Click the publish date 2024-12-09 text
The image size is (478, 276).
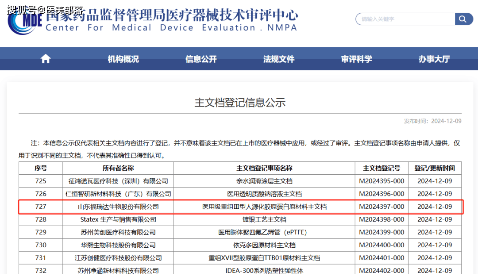pos(446,121)
